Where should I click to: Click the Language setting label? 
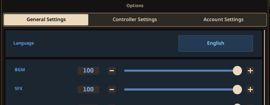[x=23, y=43]
